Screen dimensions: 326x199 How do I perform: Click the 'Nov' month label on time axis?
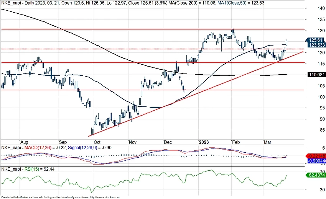pos(132,142)
